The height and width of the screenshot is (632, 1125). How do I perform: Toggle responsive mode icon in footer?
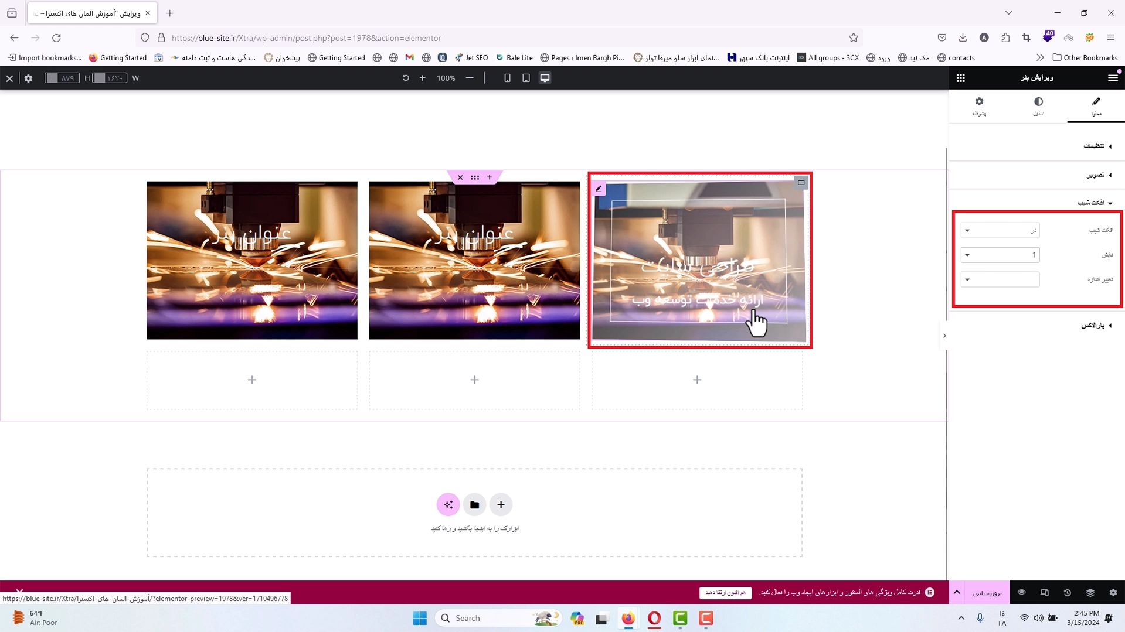pyautogui.click(x=1044, y=593)
